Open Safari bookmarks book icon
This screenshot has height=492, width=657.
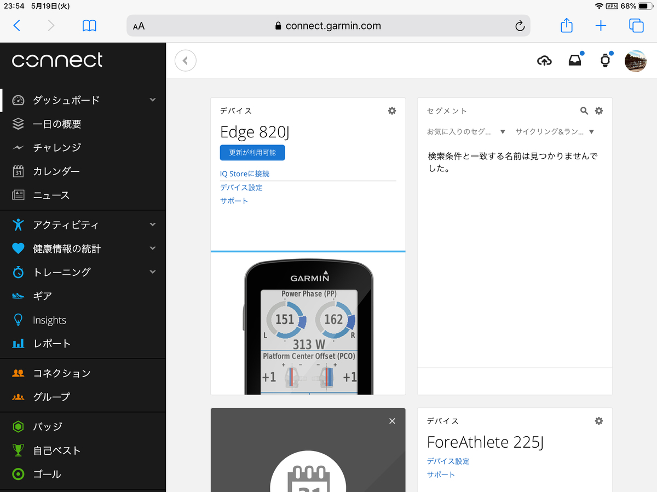89,25
